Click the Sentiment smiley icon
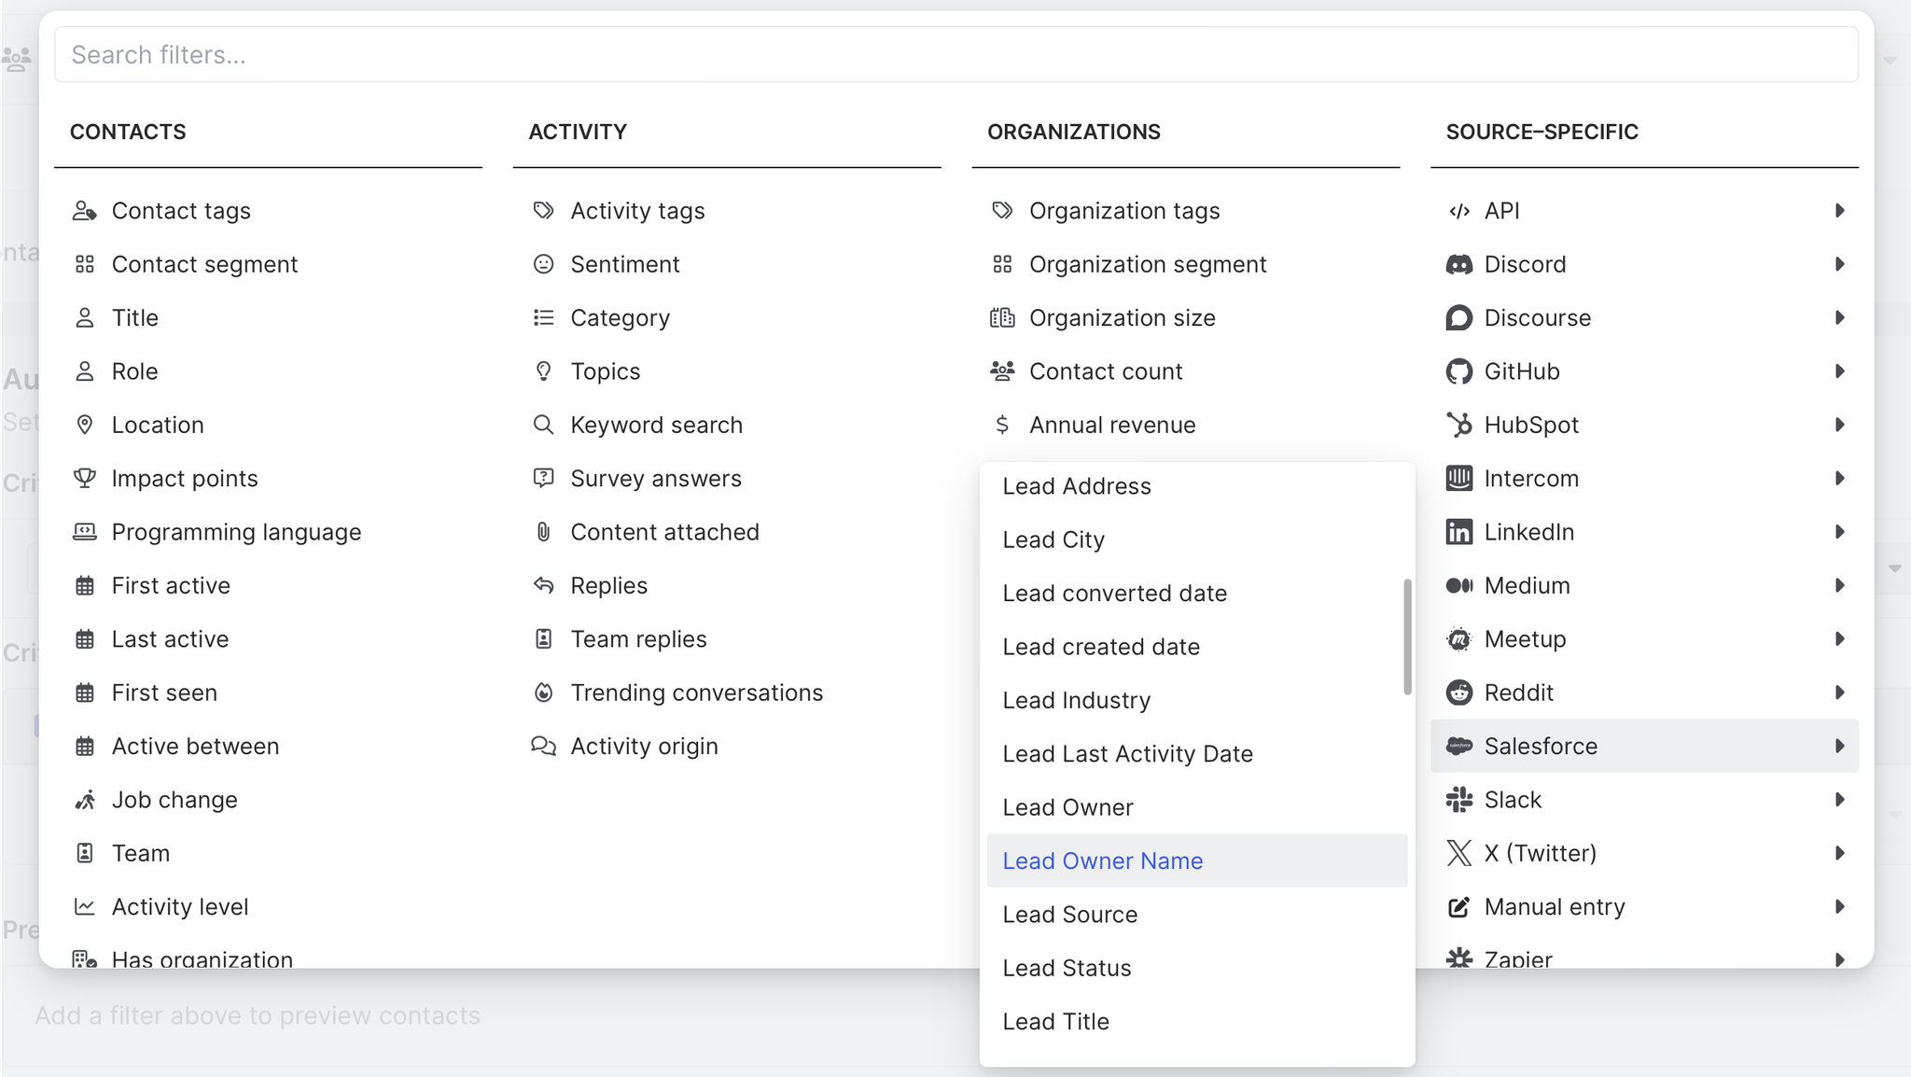The image size is (1911, 1077). (x=543, y=264)
